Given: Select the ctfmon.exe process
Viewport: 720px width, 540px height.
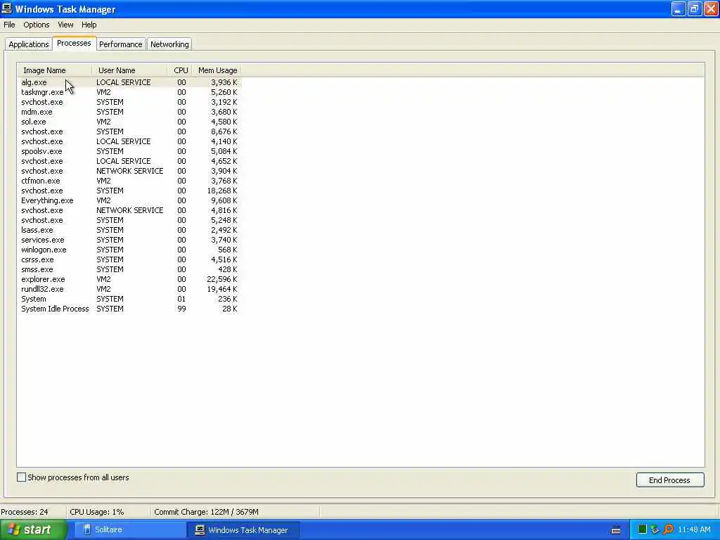Looking at the screenshot, I should (129, 181).
